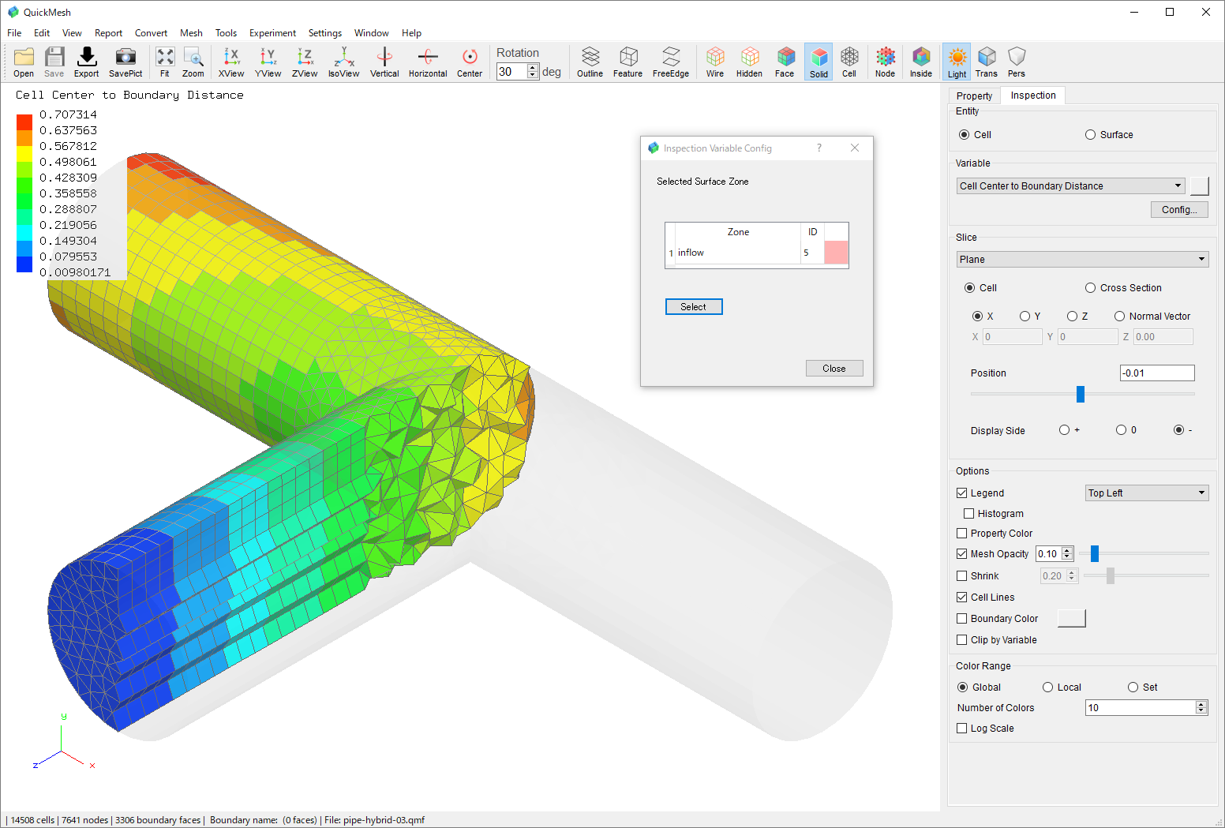
Task: Click the pink color cell for inflow zone
Action: [836, 253]
